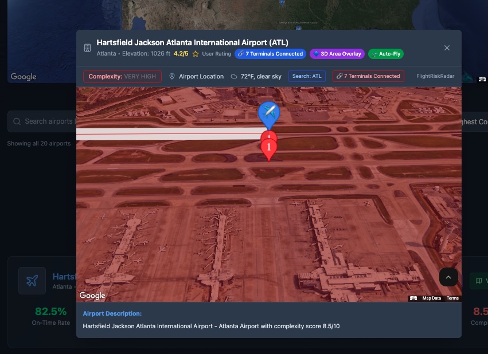Screen dimensions: 488x354
Task: Click the cloud weather icon by 72°F
Action: pyautogui.click(x=234, y=76)
